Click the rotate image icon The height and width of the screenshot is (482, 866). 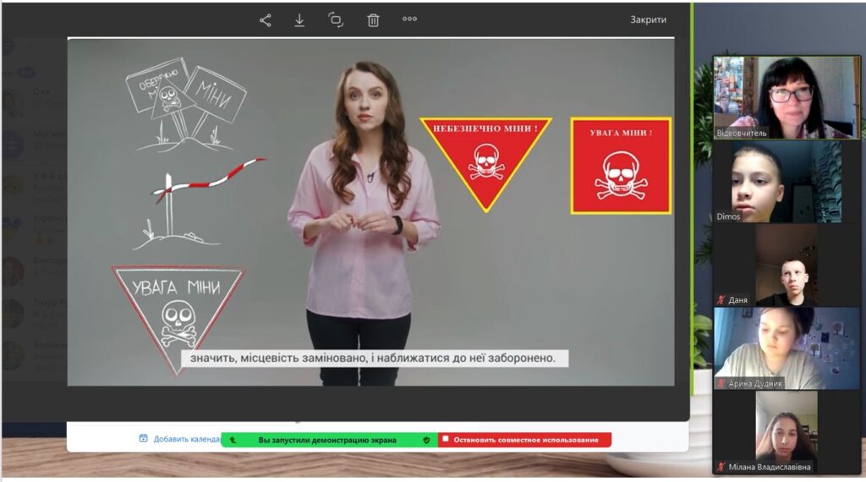click(336, 20)
